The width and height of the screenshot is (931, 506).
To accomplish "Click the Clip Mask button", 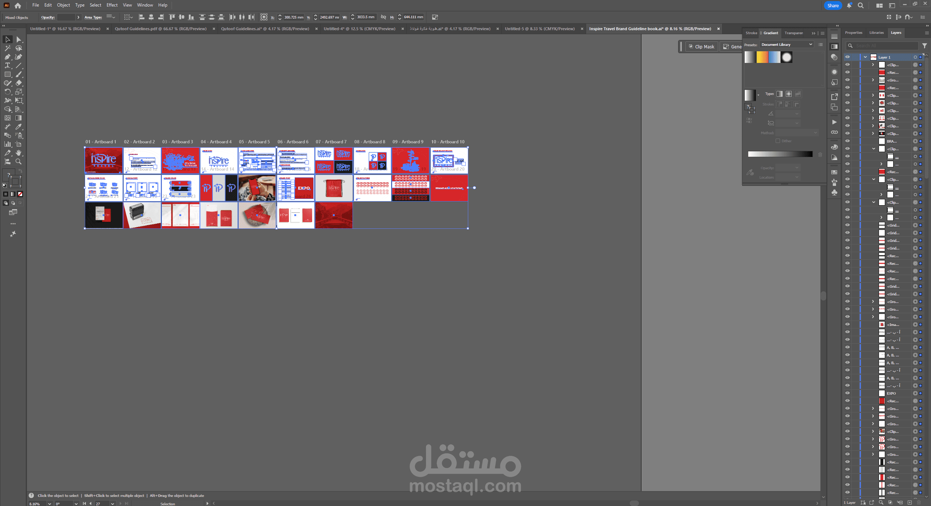I will tap(701, 47).
